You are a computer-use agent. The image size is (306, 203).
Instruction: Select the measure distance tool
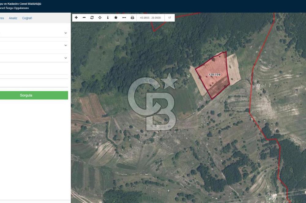tap(124, 17)
